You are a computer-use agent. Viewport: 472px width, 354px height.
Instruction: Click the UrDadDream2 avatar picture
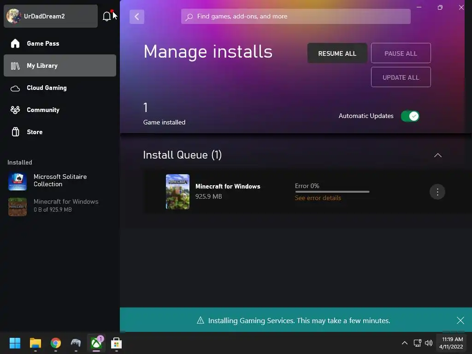(x=13, y=16)
